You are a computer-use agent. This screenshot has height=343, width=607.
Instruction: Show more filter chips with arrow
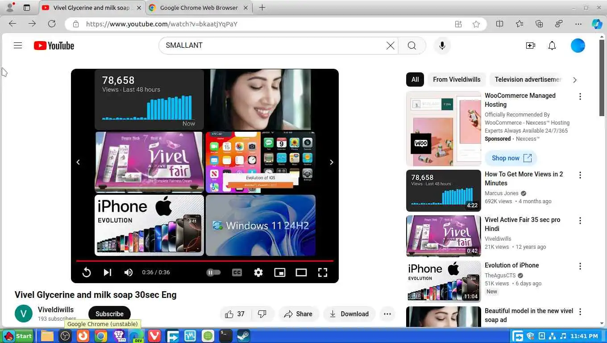tap(575, 80)
